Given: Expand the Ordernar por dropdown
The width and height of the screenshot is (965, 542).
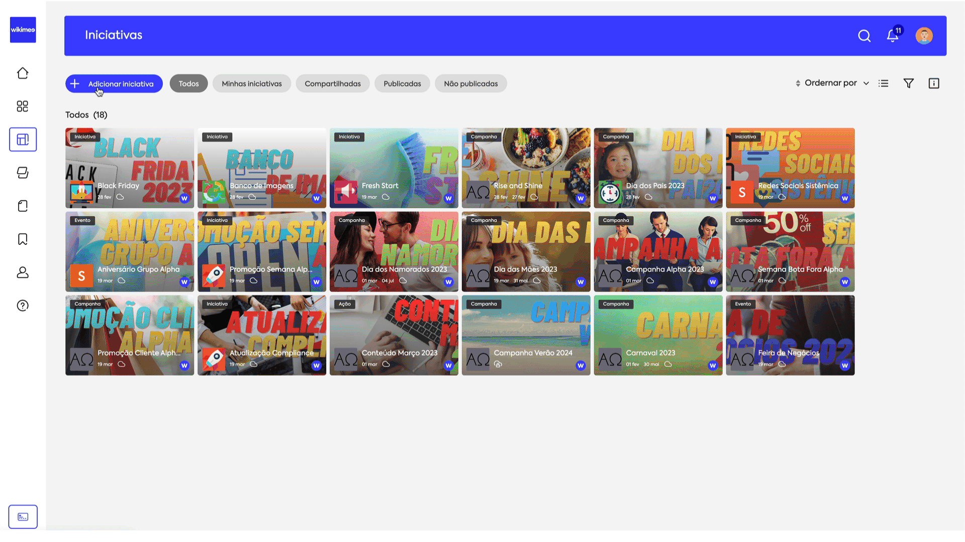Looking at the screenshot, I should click(836, 83).
